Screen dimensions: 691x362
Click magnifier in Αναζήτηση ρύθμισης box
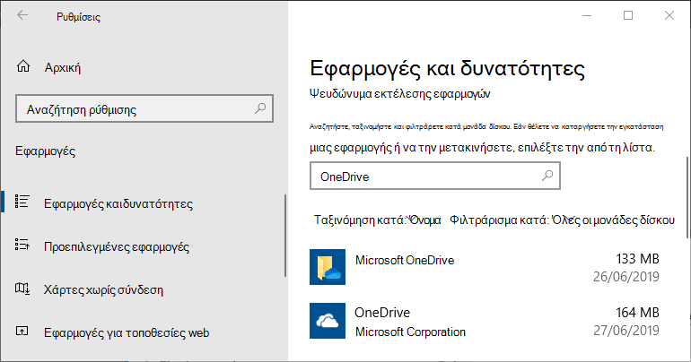(260, 108)
